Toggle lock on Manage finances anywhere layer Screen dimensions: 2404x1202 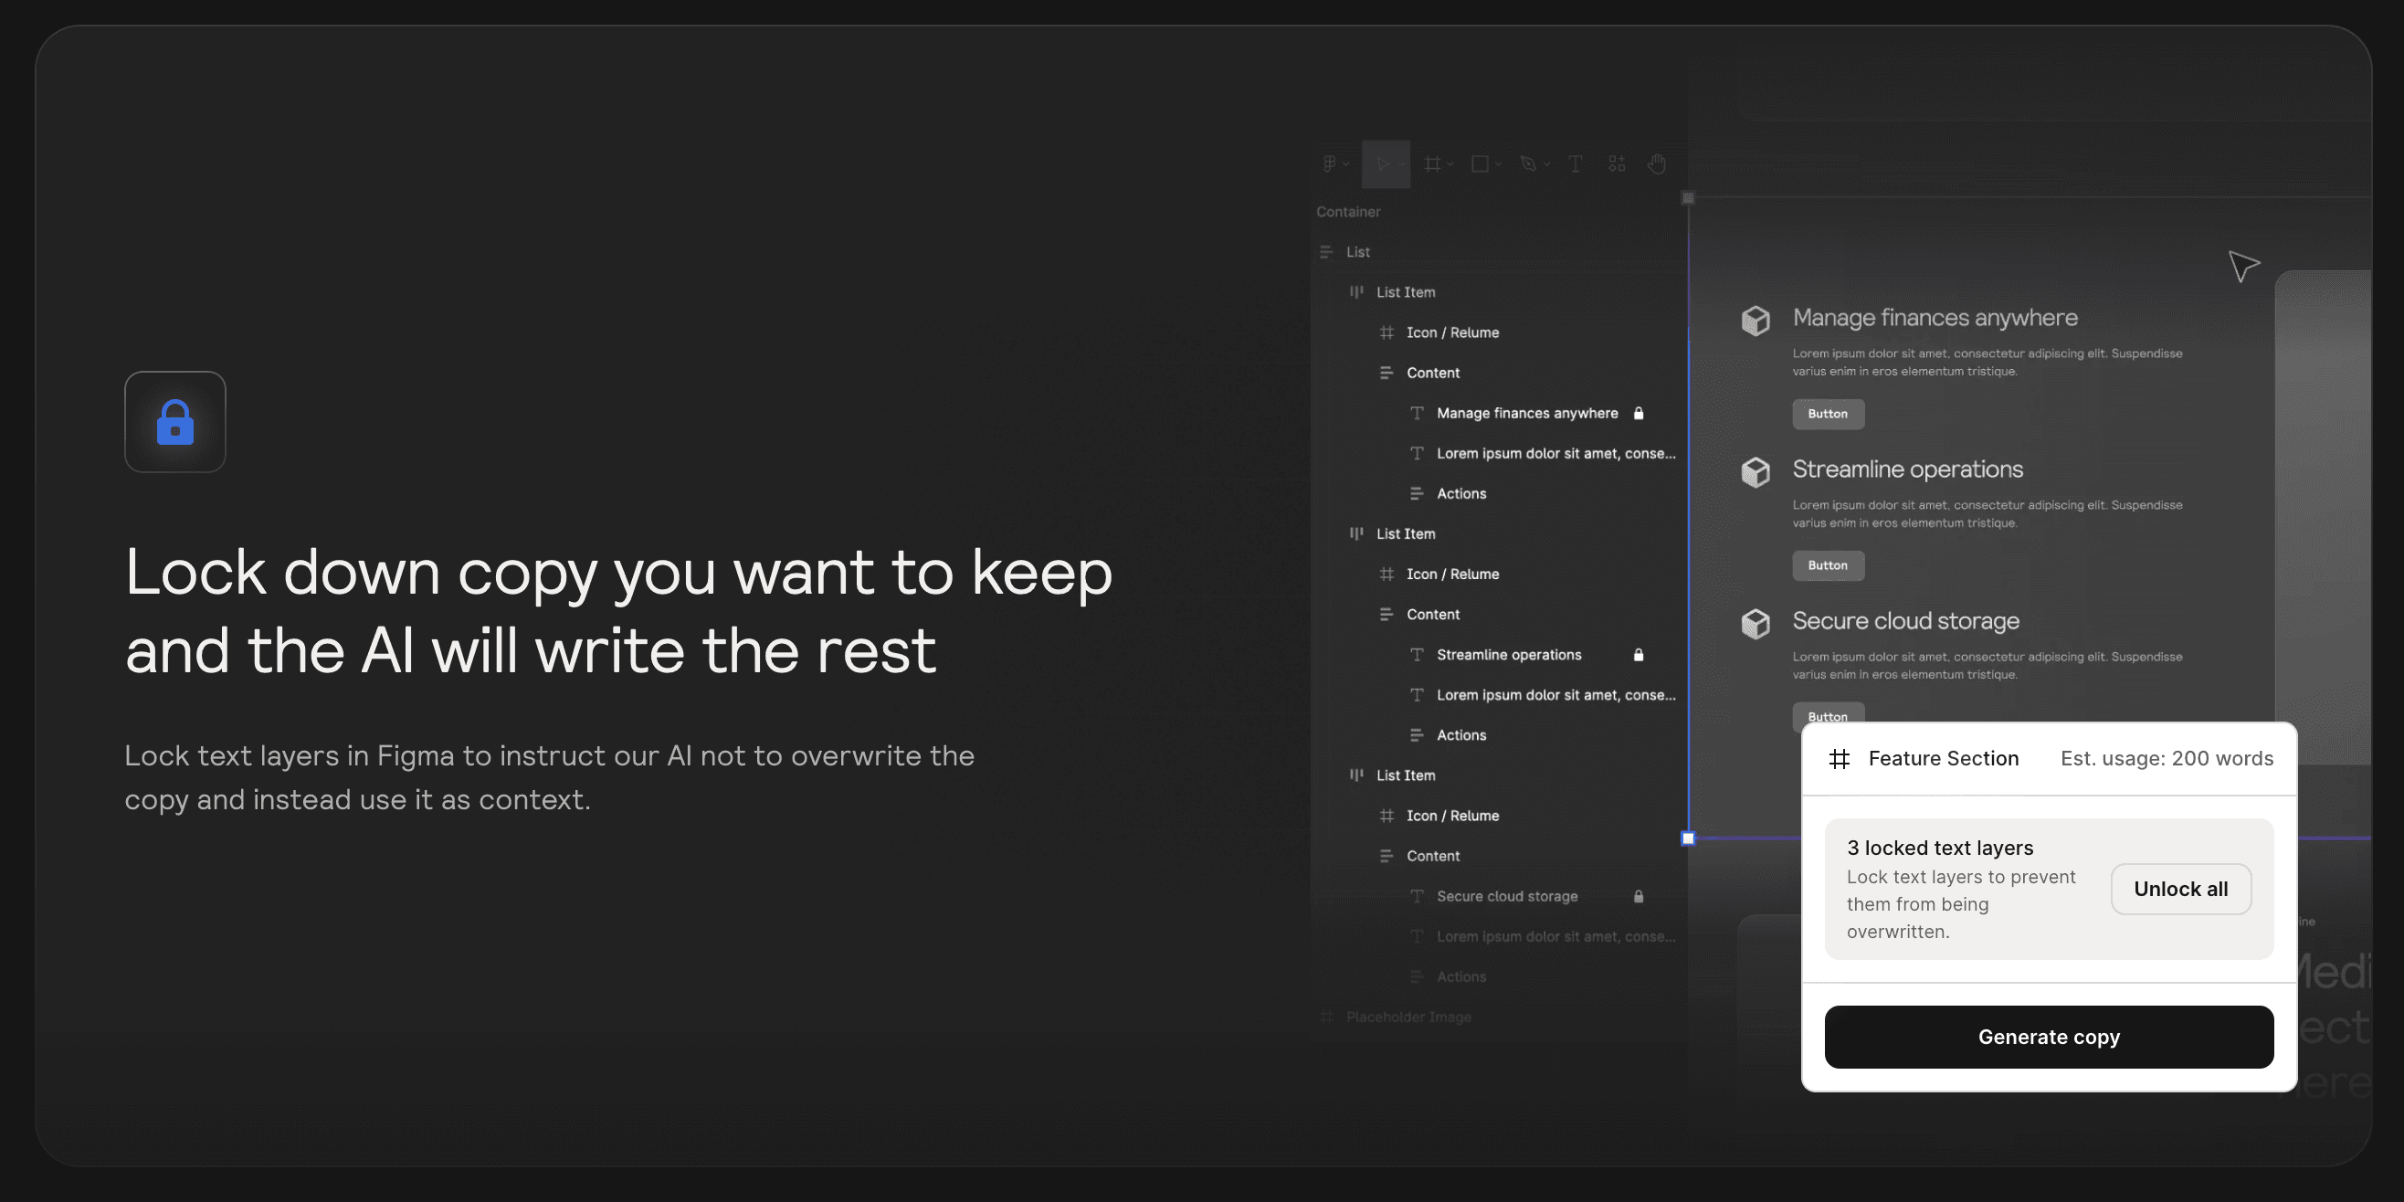tap(1638, 413)
